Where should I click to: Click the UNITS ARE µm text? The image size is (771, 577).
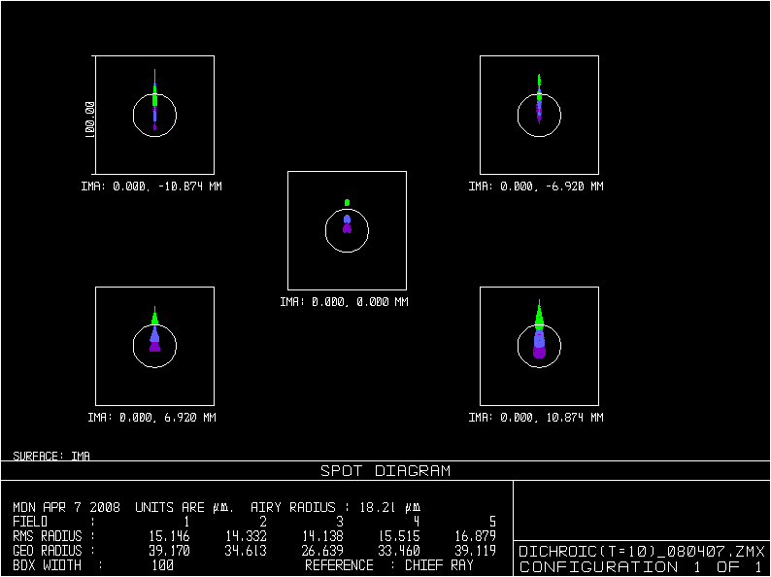184,507
